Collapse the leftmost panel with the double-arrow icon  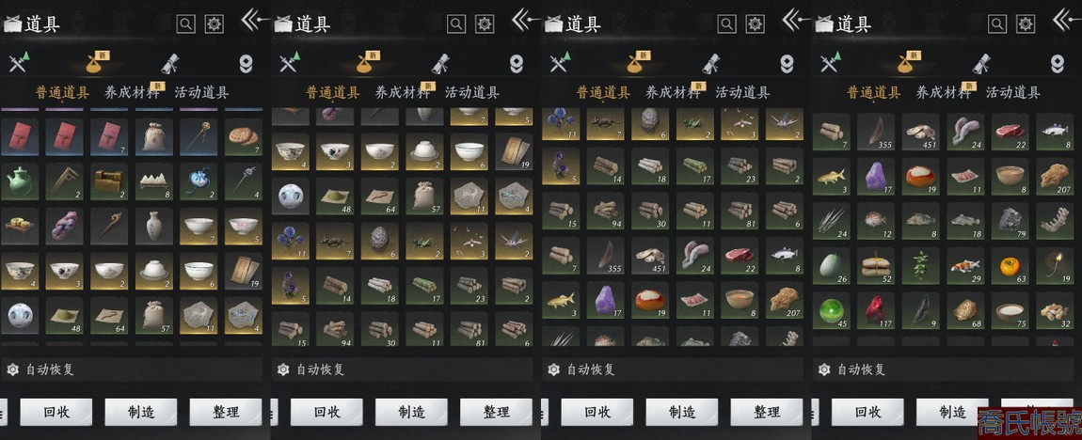[254, 20]
